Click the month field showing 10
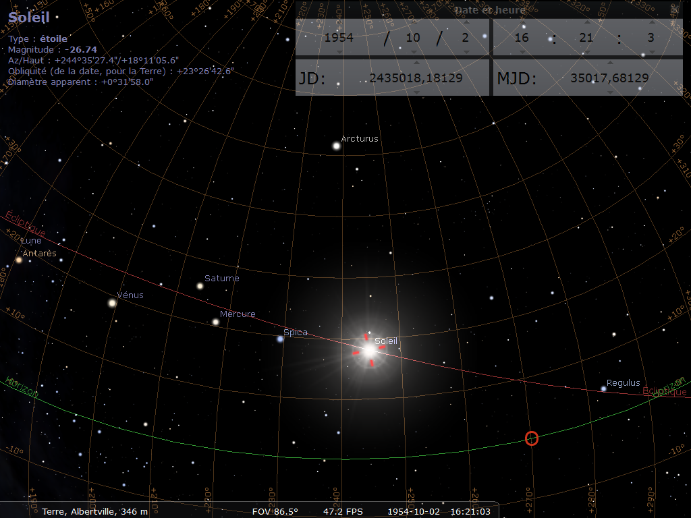Image resolution: width=691 pixels, height=518 pixels. click(413, 38)
